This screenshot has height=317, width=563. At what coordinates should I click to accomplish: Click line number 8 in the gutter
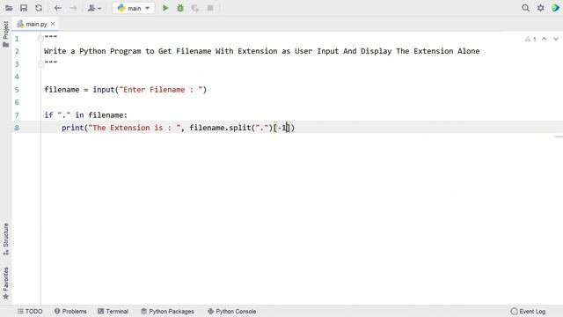(17, 128)
